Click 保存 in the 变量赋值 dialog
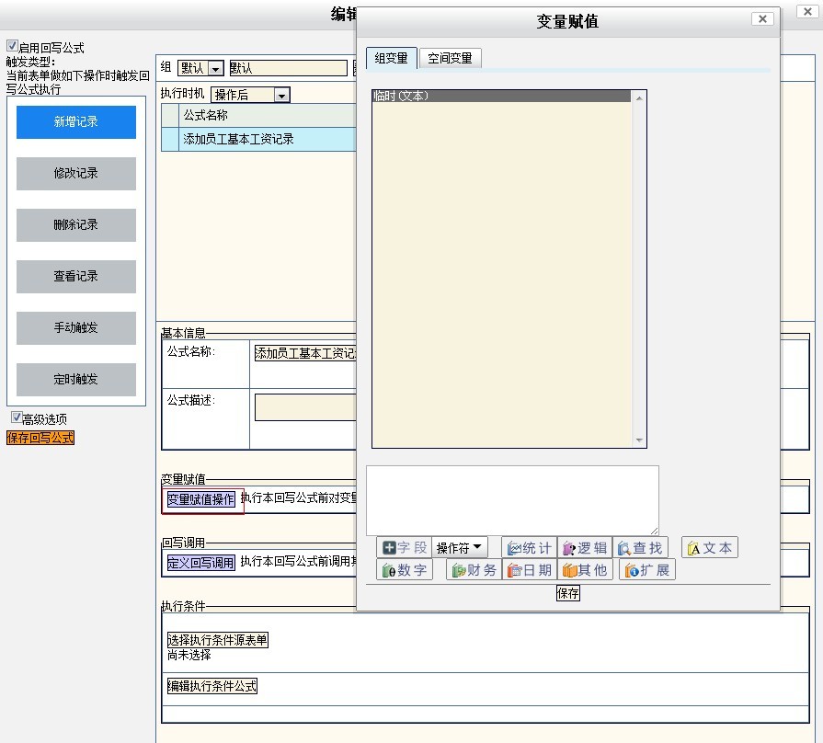Image resolution: width=823 pixels, height=743 pixels. click(x=568, y=593)
